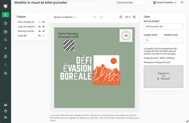Open the document file sidebar icon

point(6,56)
